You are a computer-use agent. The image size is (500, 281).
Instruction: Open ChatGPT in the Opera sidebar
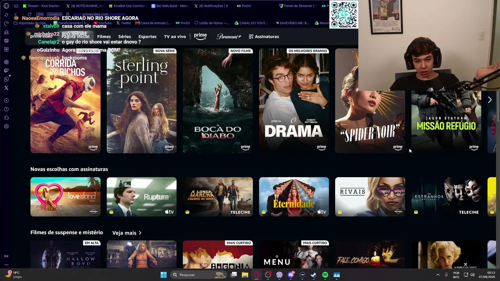pos(6,62)
